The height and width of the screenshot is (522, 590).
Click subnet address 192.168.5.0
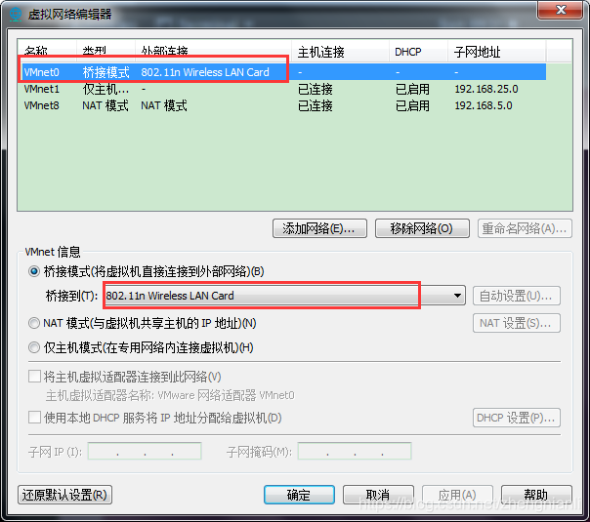(x=484, y=105)
